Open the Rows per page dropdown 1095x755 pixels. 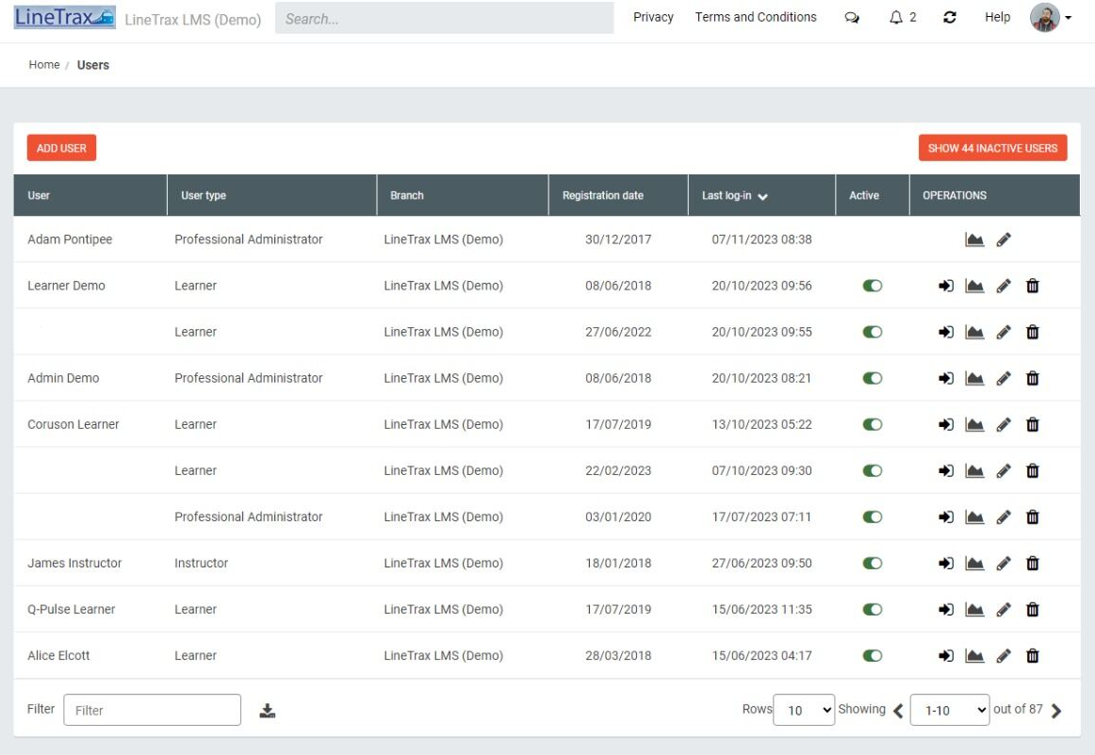pyautogui.click(x=804, y=710)
